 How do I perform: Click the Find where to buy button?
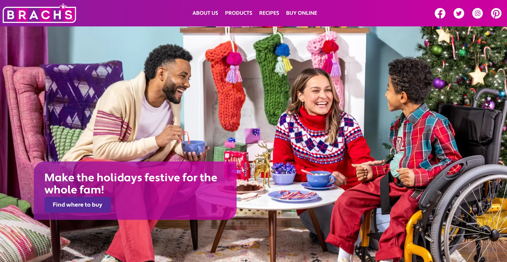[78, 205]
